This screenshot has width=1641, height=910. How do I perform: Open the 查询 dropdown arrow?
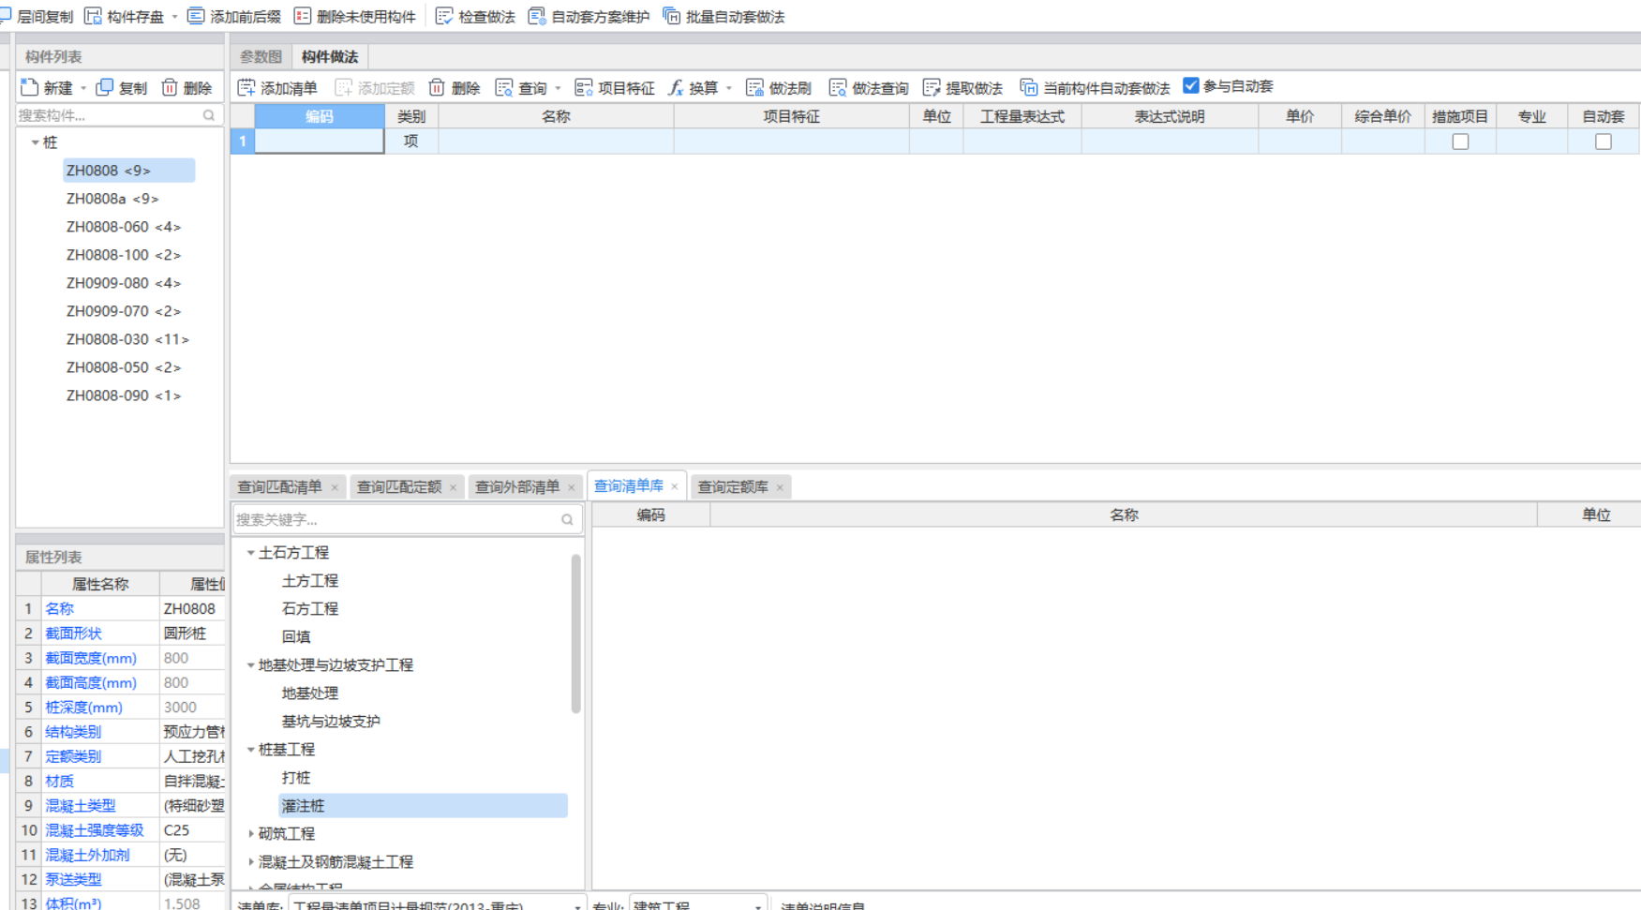558,88
